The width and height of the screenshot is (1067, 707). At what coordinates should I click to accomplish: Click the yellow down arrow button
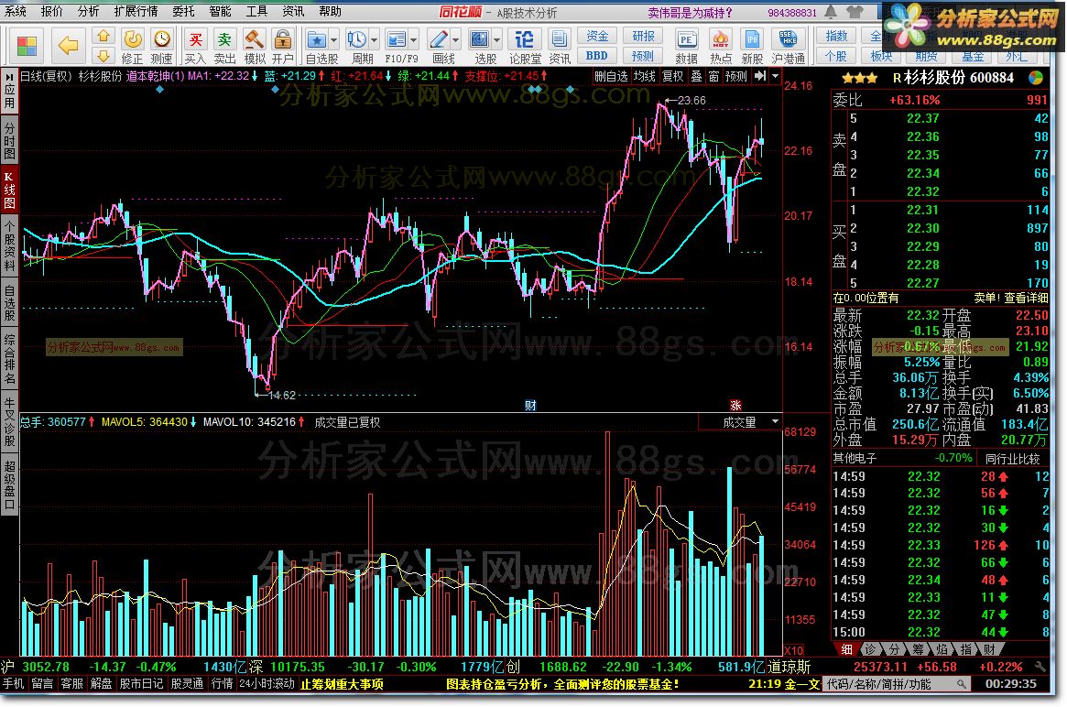coord(103,55)
